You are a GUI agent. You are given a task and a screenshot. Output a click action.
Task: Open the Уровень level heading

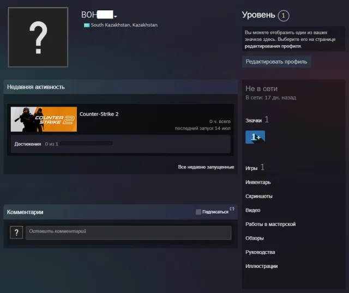(258, 15)
